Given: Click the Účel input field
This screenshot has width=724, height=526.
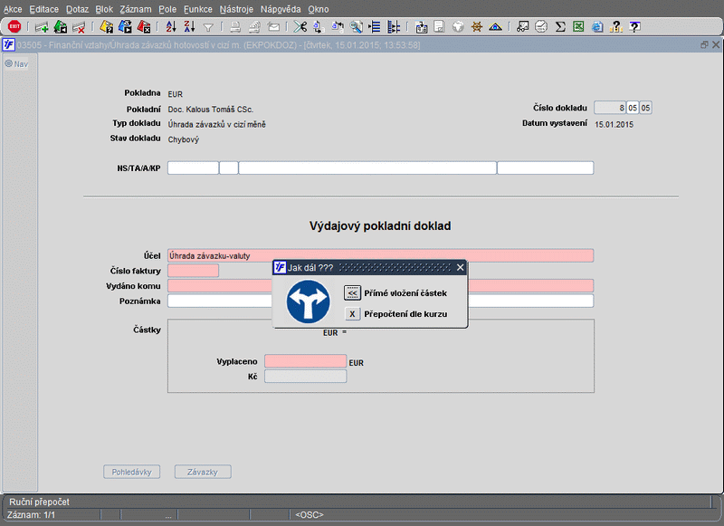Looking at the screenshot, I should [x=380, y=255].
